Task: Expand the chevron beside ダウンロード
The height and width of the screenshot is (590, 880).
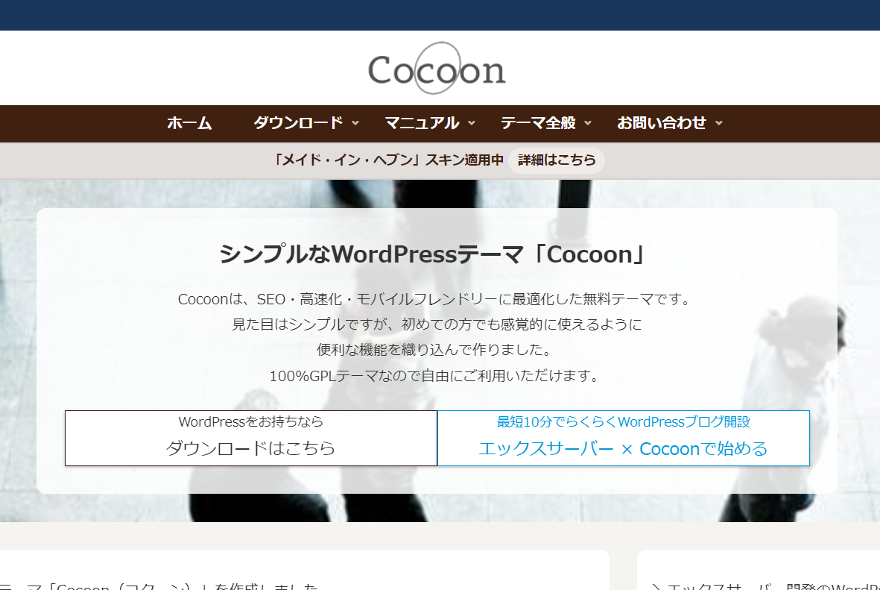Action: tap(355, 123)
